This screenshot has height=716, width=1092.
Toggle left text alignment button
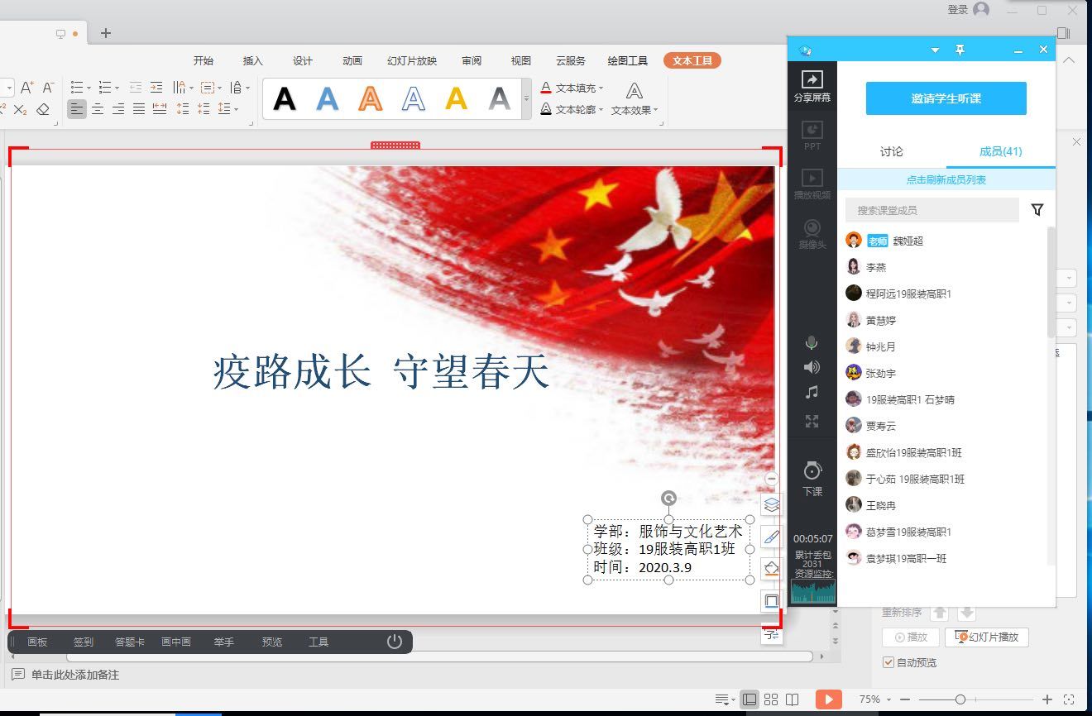click(76, 109)
